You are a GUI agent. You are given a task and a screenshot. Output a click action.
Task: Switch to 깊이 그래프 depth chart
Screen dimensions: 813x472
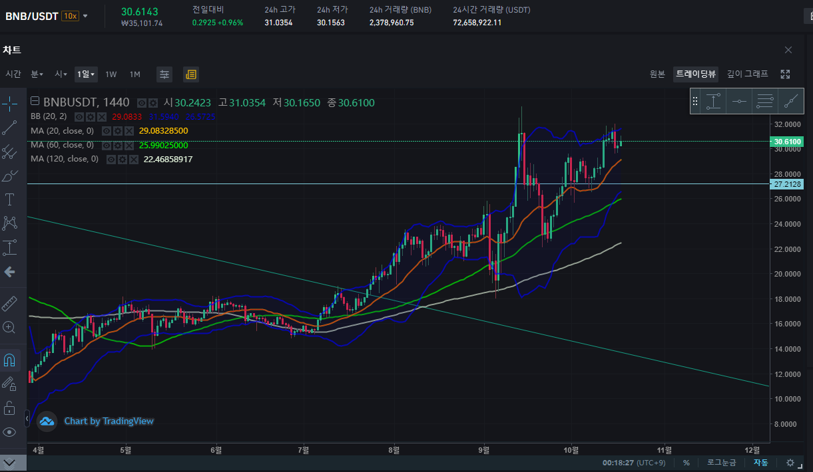pos(747,74)
